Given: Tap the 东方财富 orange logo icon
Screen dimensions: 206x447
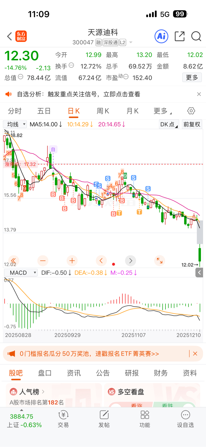Looking at the screenshot, I should pos(21,36).
